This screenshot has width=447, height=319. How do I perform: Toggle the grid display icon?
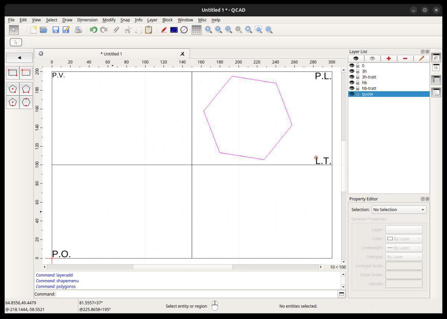[196, 30]
